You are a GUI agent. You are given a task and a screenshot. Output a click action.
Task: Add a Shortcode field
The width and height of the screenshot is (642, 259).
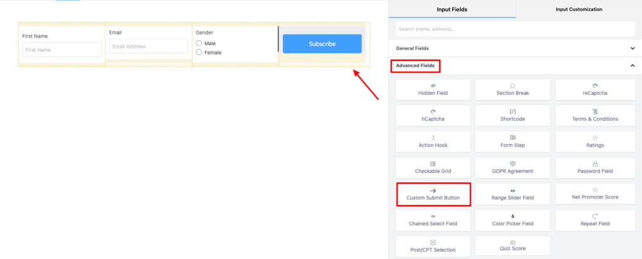point(512,115)
